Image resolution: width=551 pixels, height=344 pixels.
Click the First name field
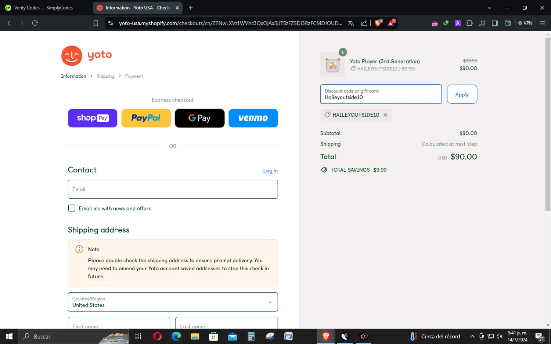tap(119, 323)
